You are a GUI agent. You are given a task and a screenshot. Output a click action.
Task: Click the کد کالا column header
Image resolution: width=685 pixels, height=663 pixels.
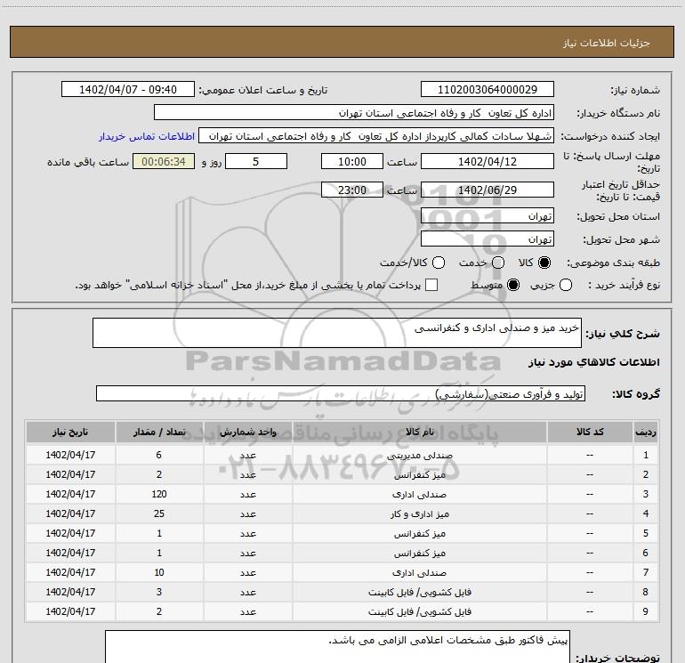point(590,433)
